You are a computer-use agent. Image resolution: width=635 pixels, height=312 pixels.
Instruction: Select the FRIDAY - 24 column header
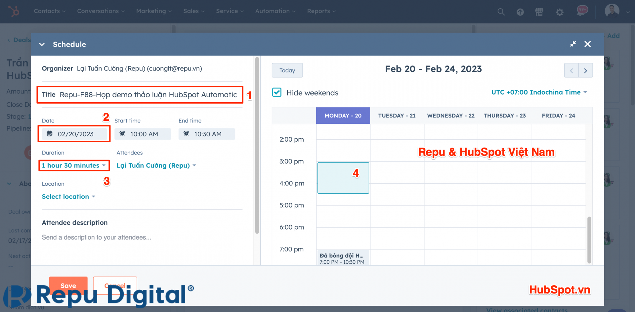(559, 115)
